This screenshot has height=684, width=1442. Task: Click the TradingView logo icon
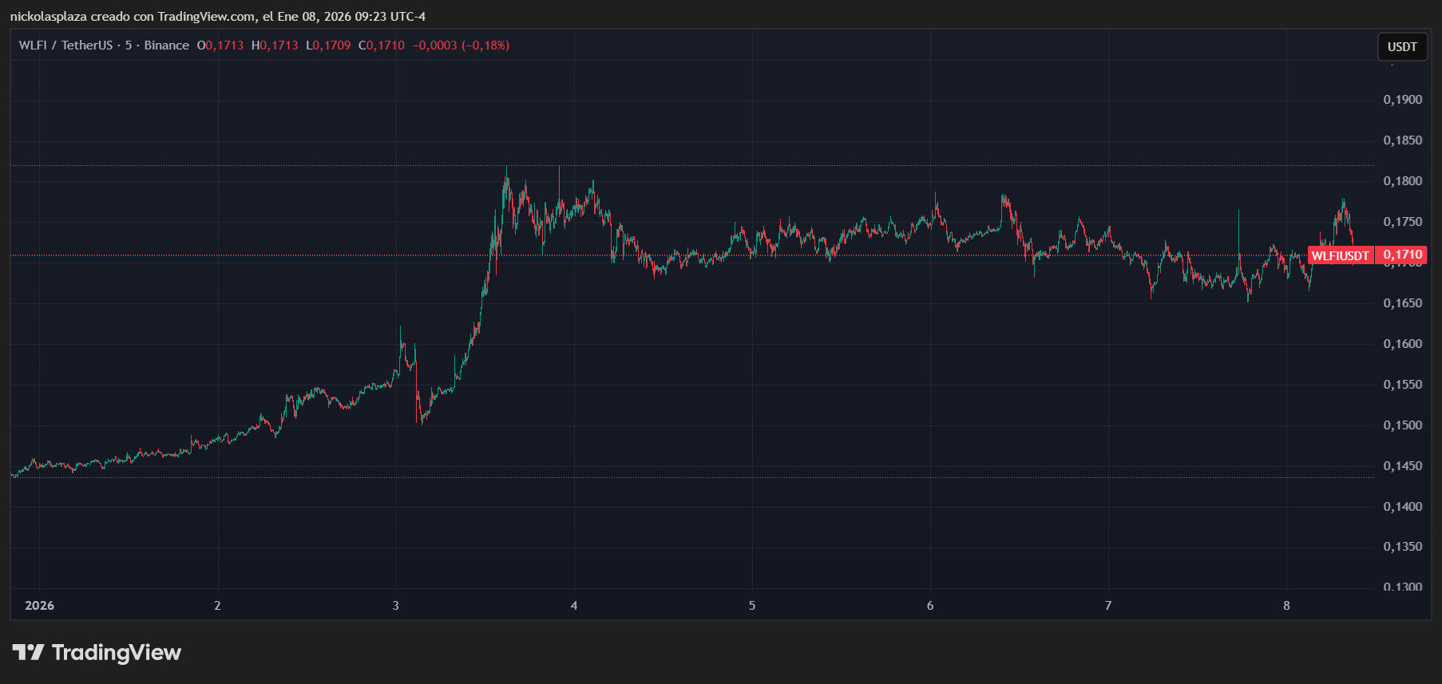point(28,653)
